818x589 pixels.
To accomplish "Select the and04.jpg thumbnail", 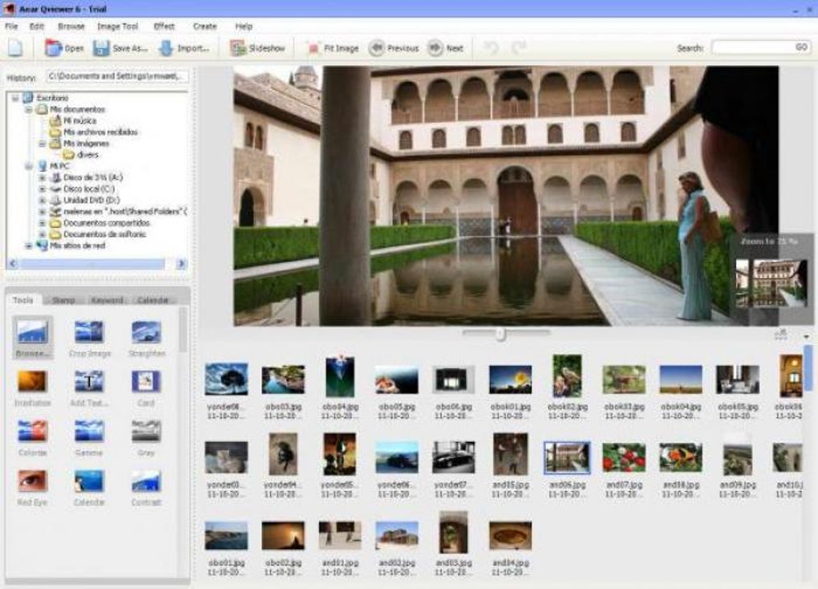I will [x=510, y=536].
